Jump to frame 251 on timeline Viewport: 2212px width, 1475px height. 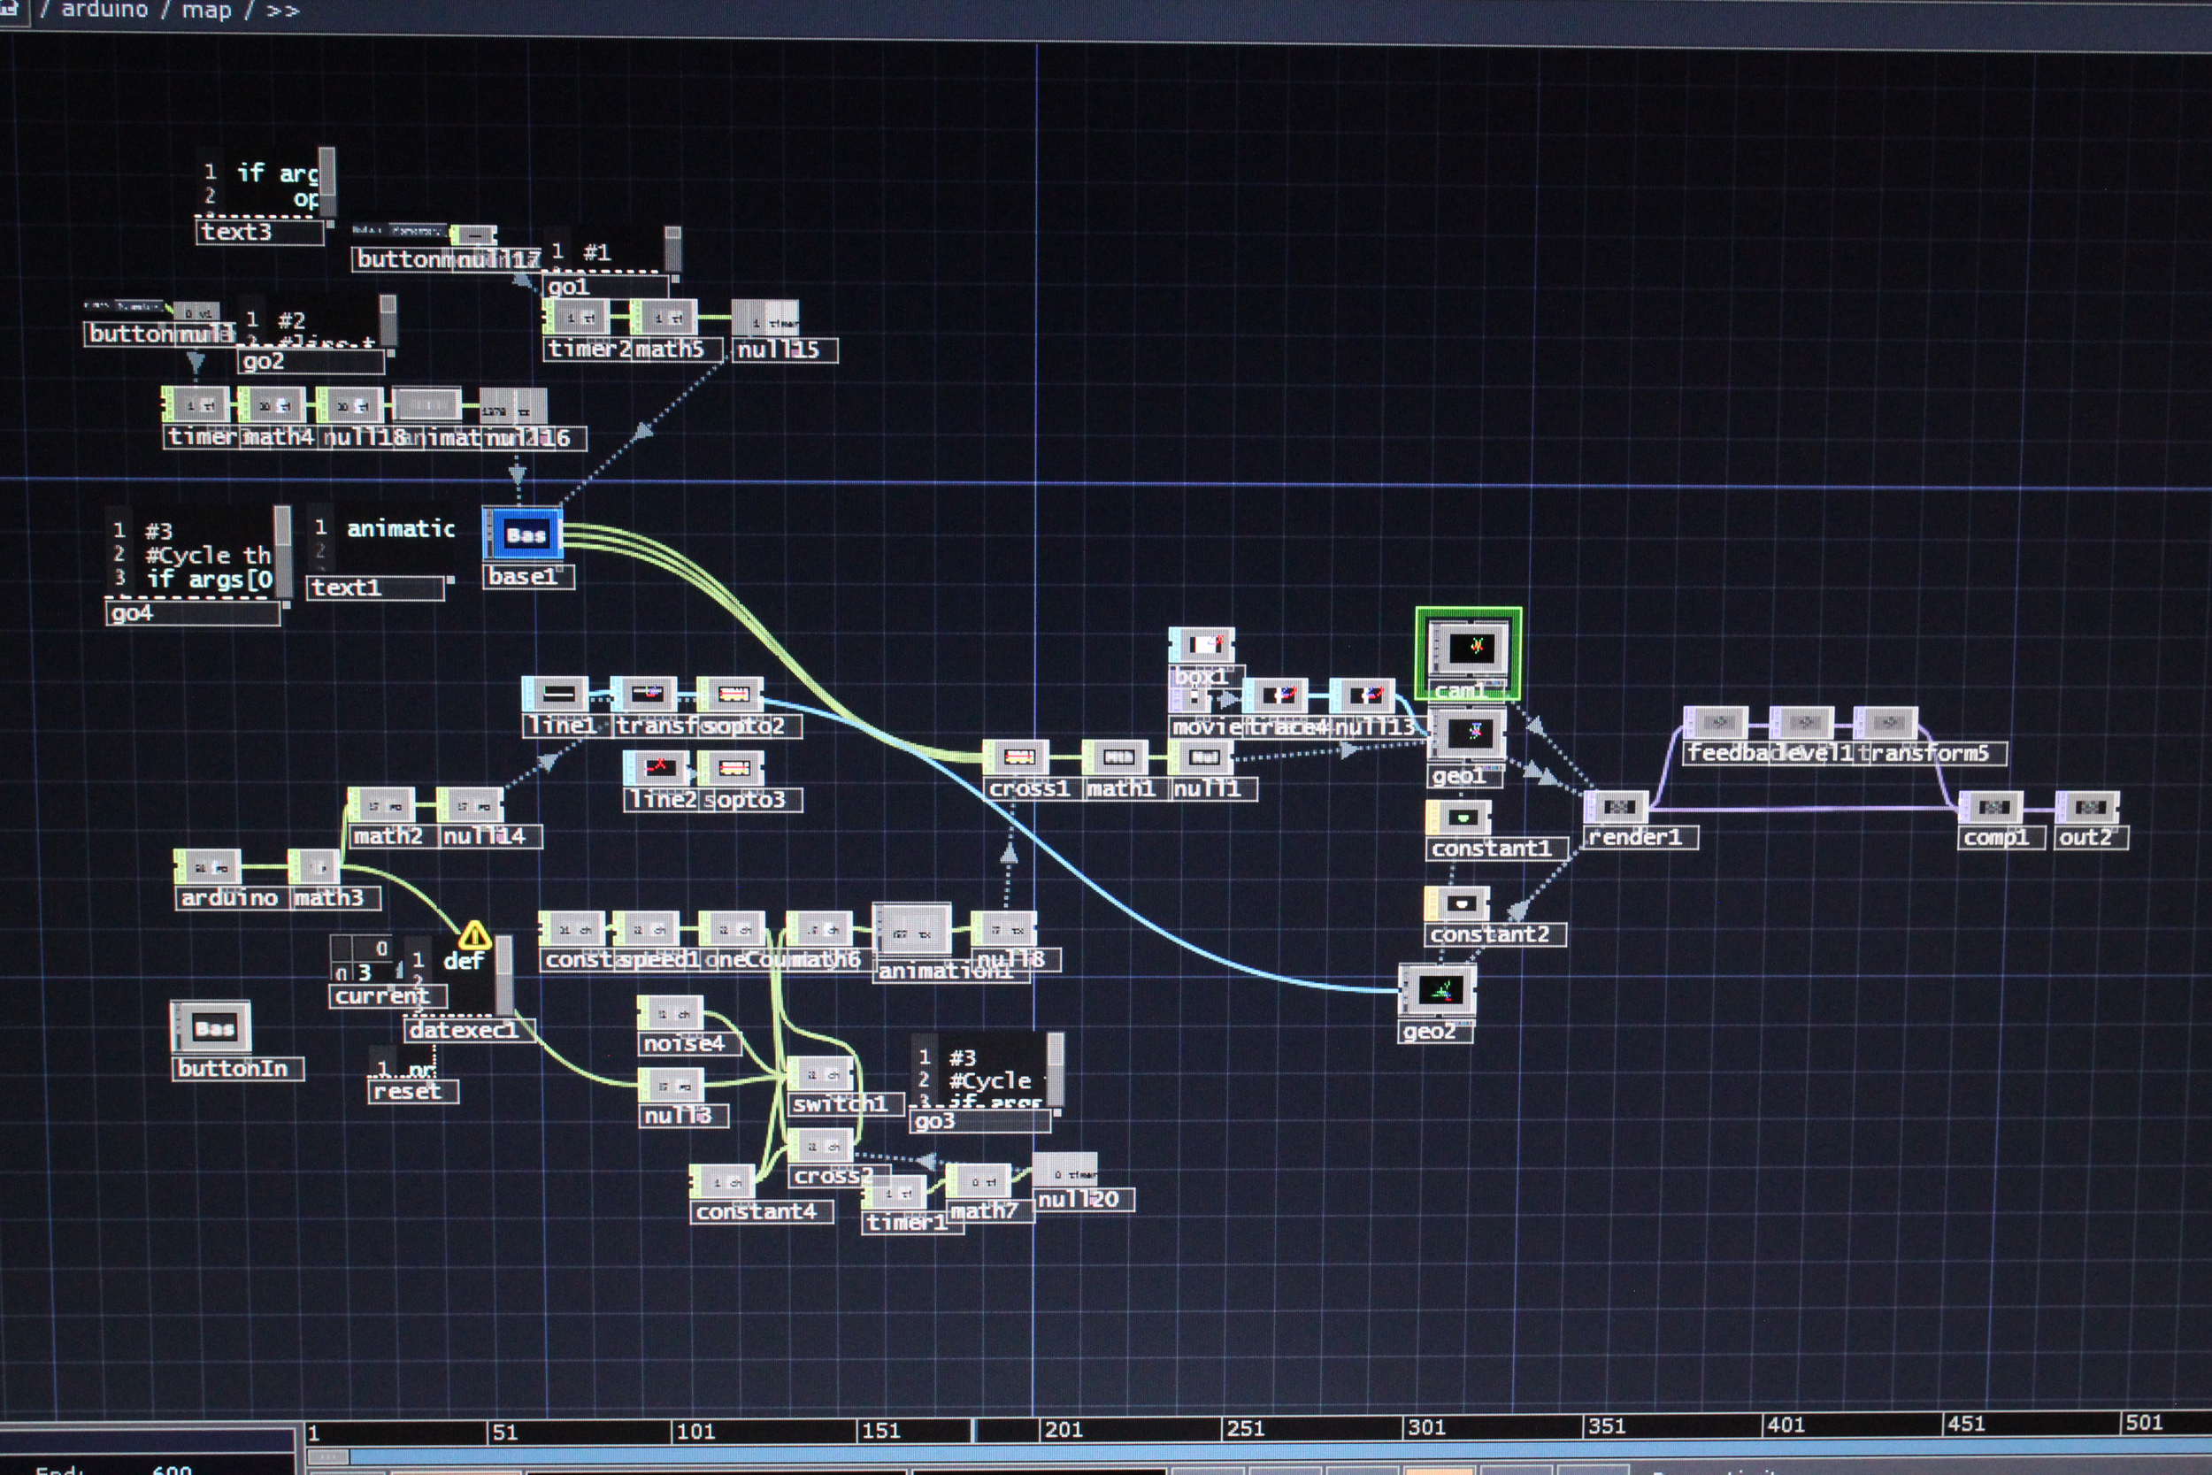coord(1245,1429)
